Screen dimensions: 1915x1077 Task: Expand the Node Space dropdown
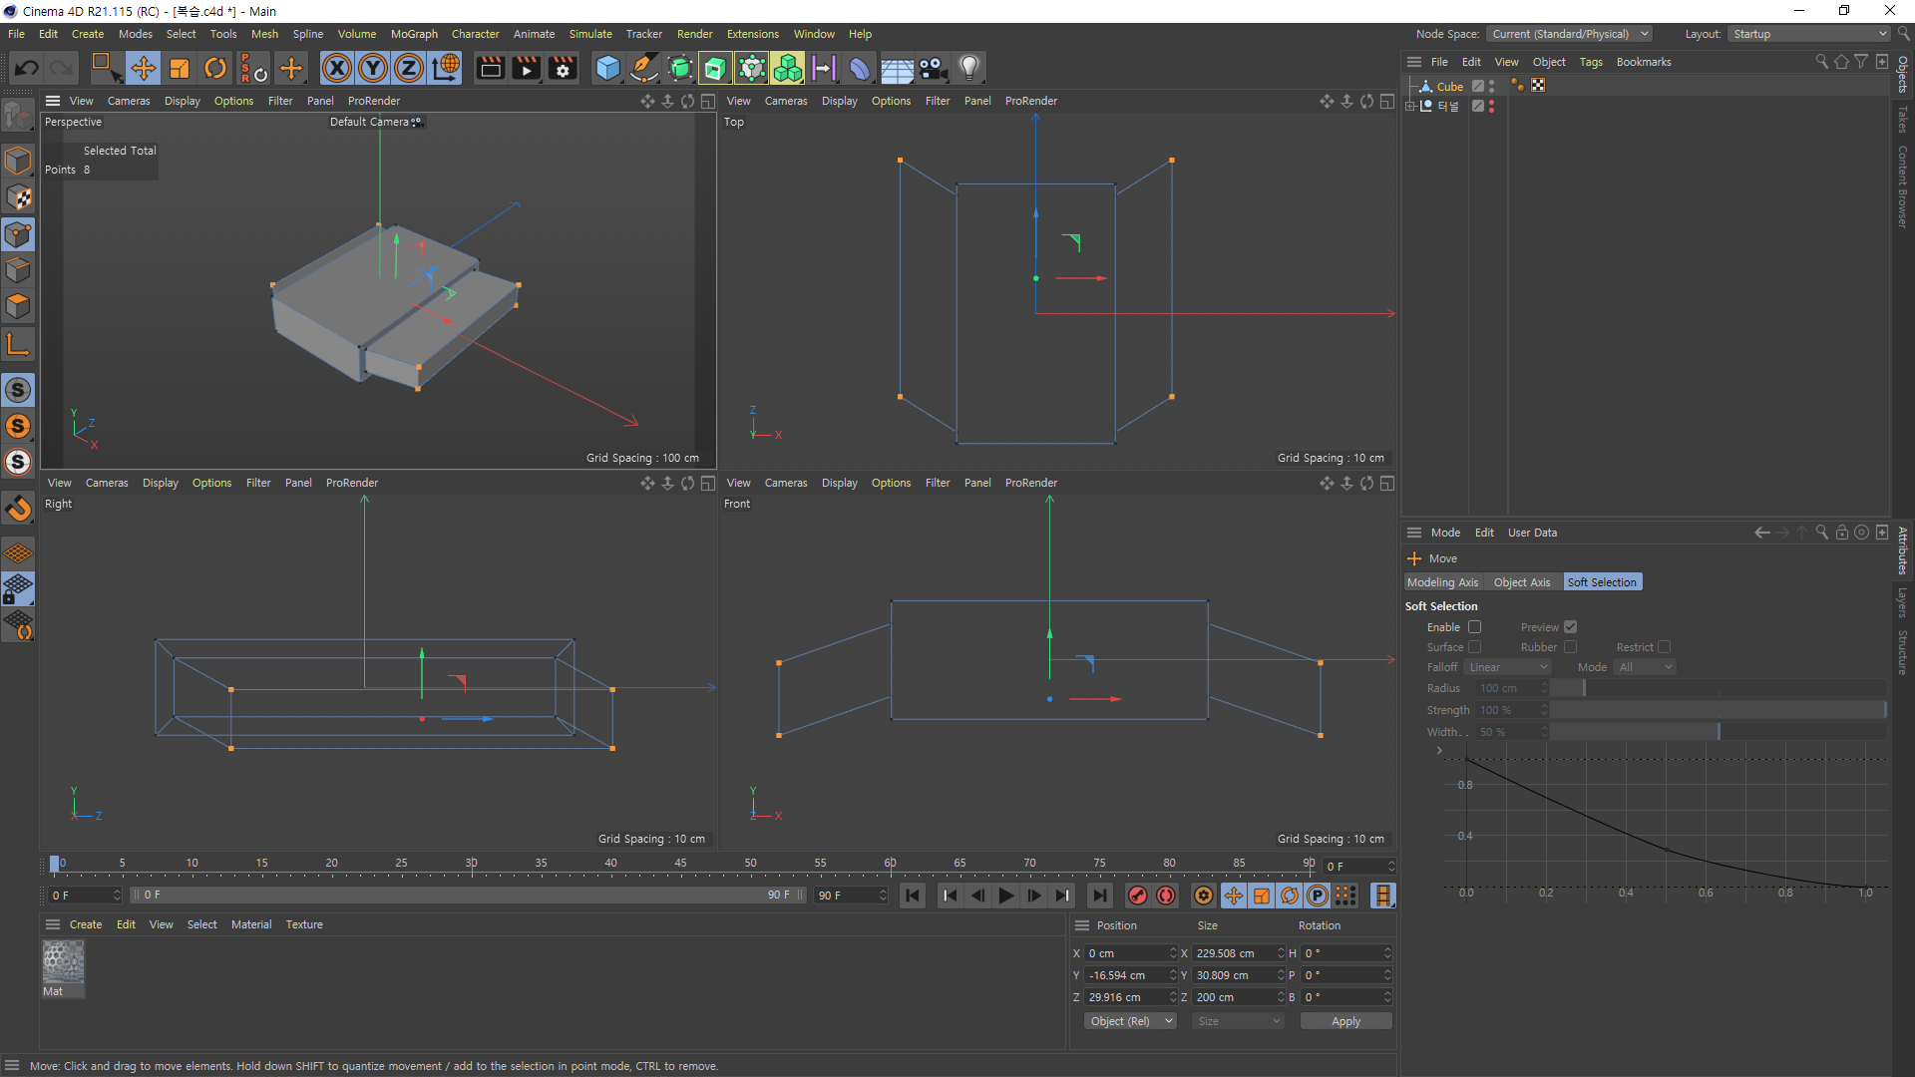coord(1569,34)
